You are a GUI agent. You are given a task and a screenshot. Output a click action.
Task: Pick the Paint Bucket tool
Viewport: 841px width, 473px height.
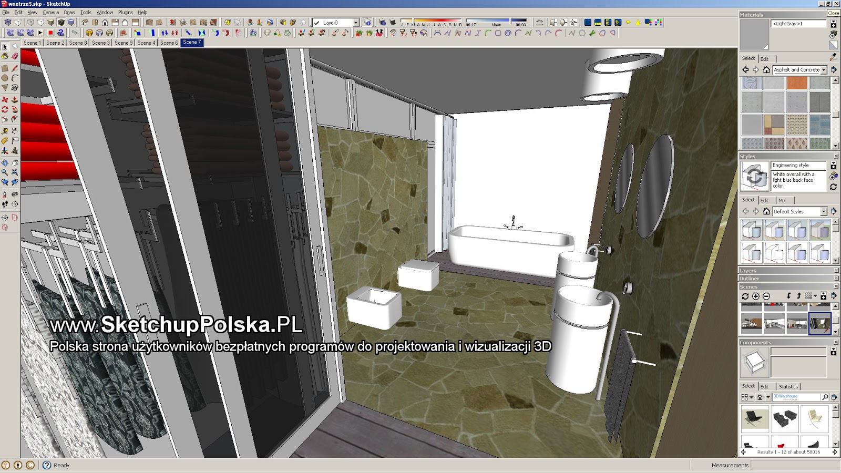[x=5, y=56]
